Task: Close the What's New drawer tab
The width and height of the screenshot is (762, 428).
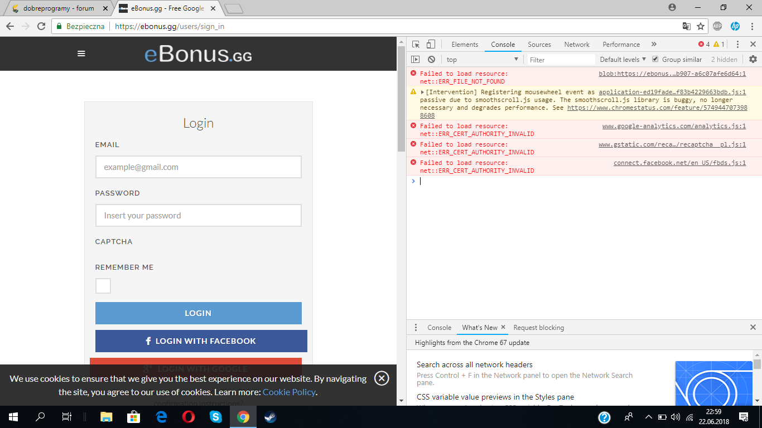Action: point(503,327)
